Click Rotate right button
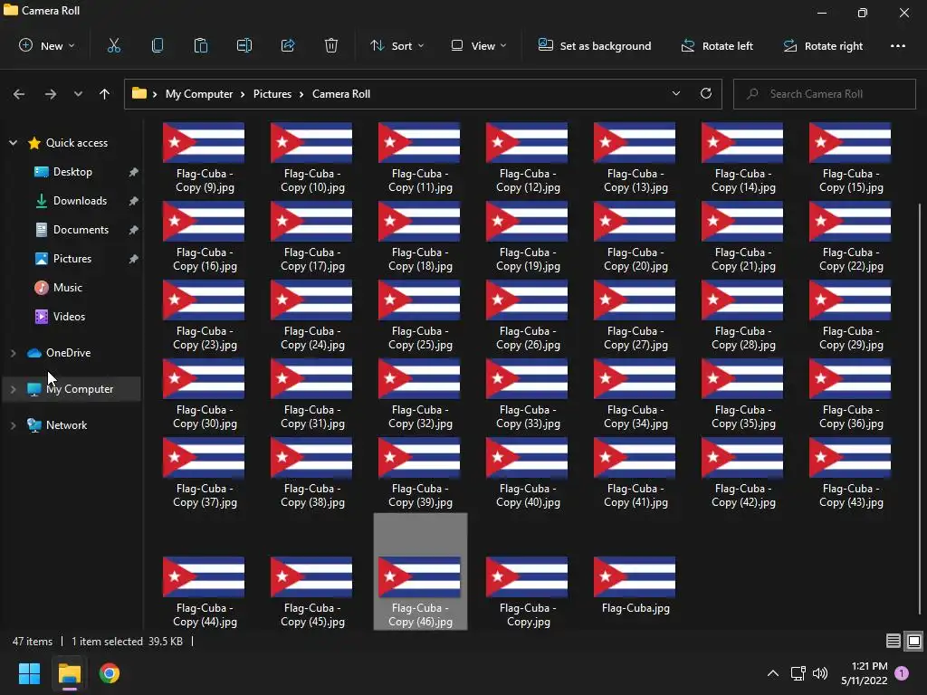 point(823,45)
